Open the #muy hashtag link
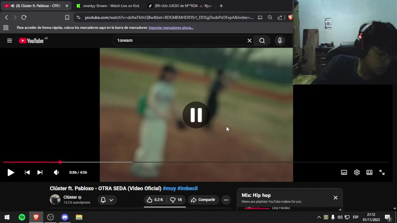Viewport: 397px width, 223px height. pos(169,188)
